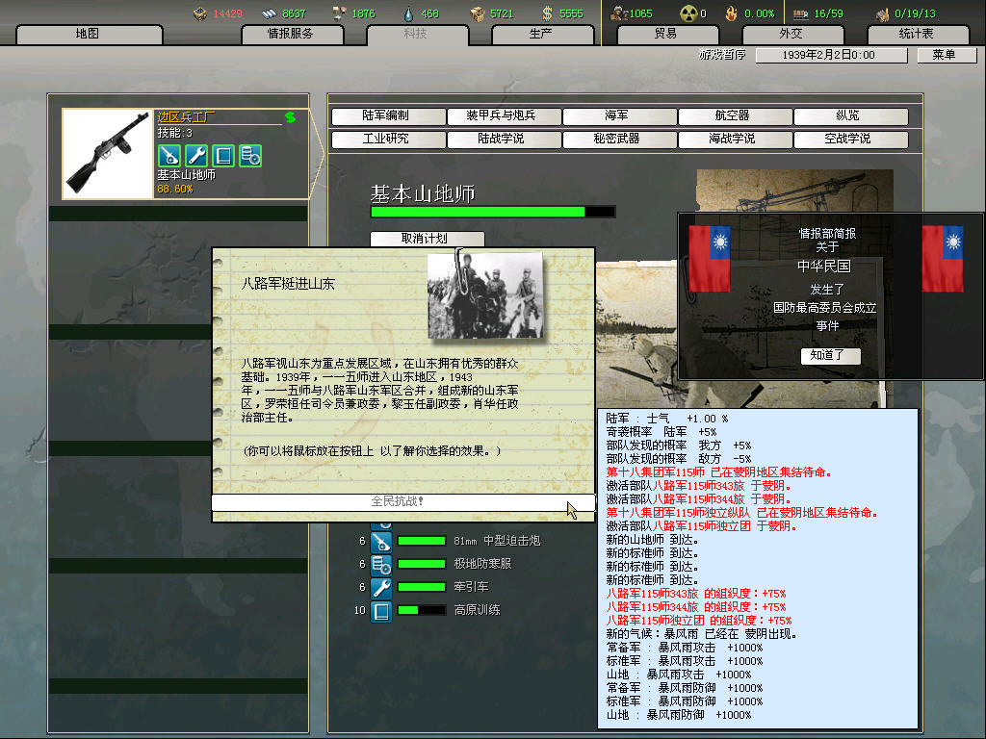Viewport: 986px width, 739px height.
Task: Open the 菜单 menu button
Action: point(946,55)
